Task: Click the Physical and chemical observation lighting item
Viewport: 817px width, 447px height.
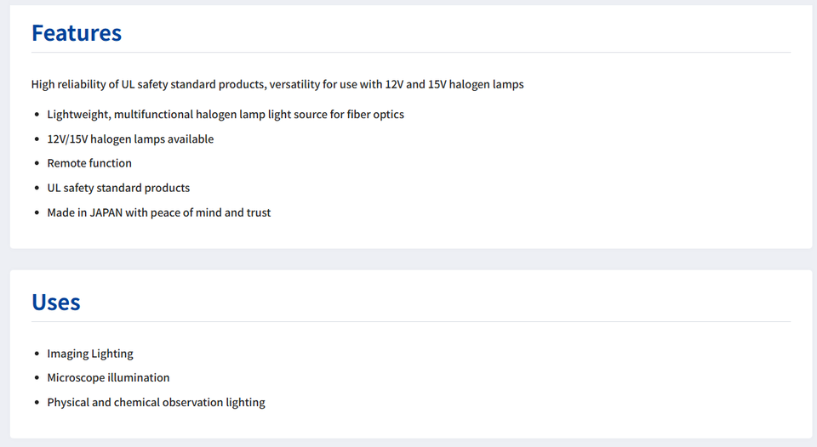Action: [157, 402]
